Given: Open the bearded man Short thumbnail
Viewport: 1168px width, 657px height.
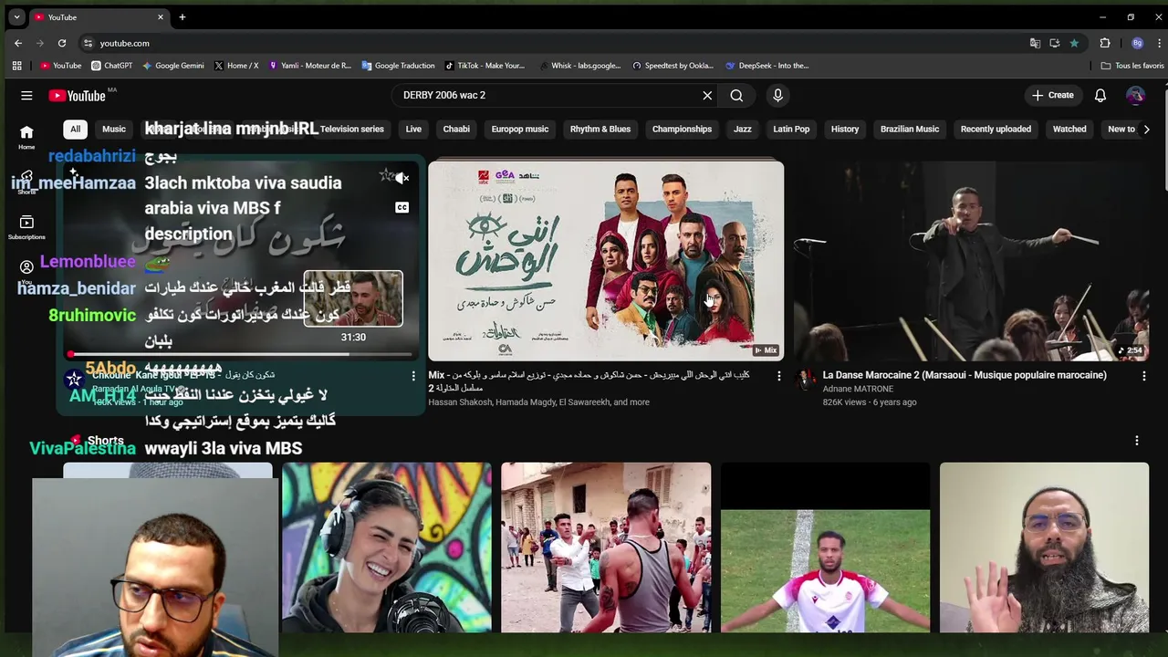Looking at the screenshot, I should (x=1044, y=547).
